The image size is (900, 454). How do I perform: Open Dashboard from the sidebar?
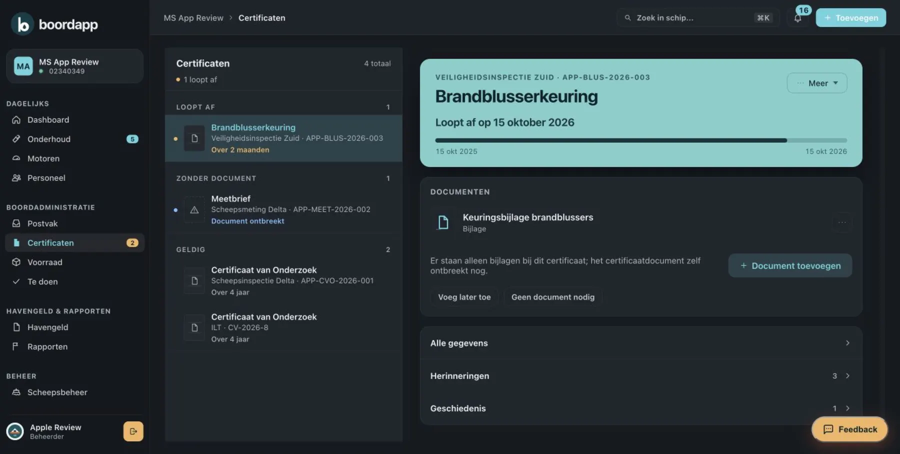click(x=74, y=120)
